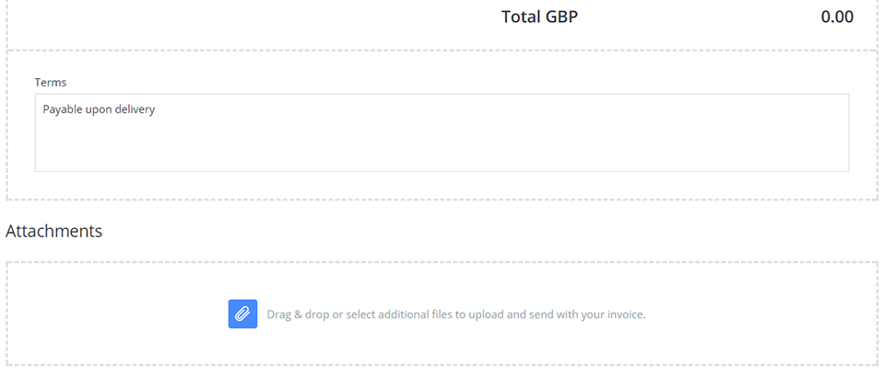The image size is (885, 377).
Task: Click the word 'upload' in attachment hint
Action: coord(486,315)
